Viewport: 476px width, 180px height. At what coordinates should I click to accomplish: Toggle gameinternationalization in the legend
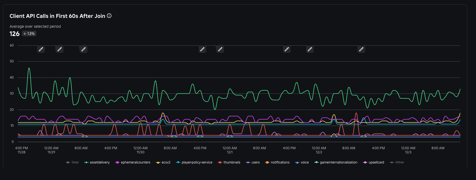[336, 162]
